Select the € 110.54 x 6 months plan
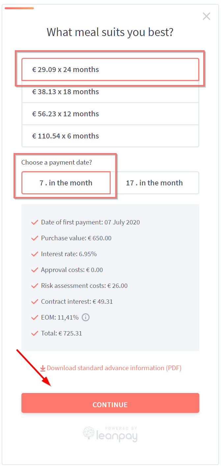Viewport: 221px width, 470px height. click(x=110, y=136)
